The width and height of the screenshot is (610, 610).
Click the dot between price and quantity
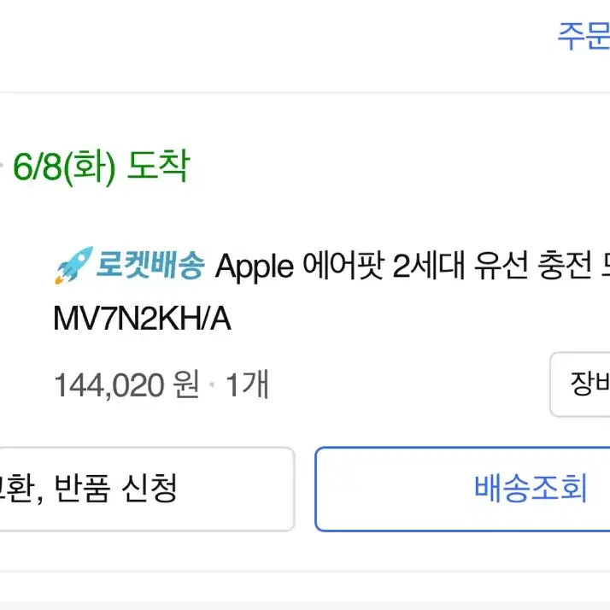212,385
